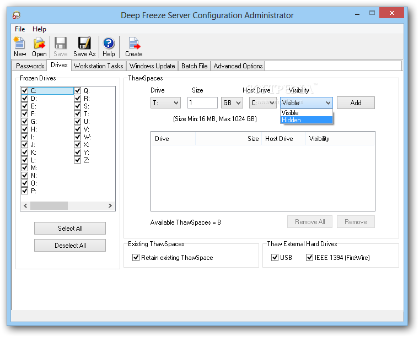
Task: Open Help via the question mark icon
Action: coord(109,47)
